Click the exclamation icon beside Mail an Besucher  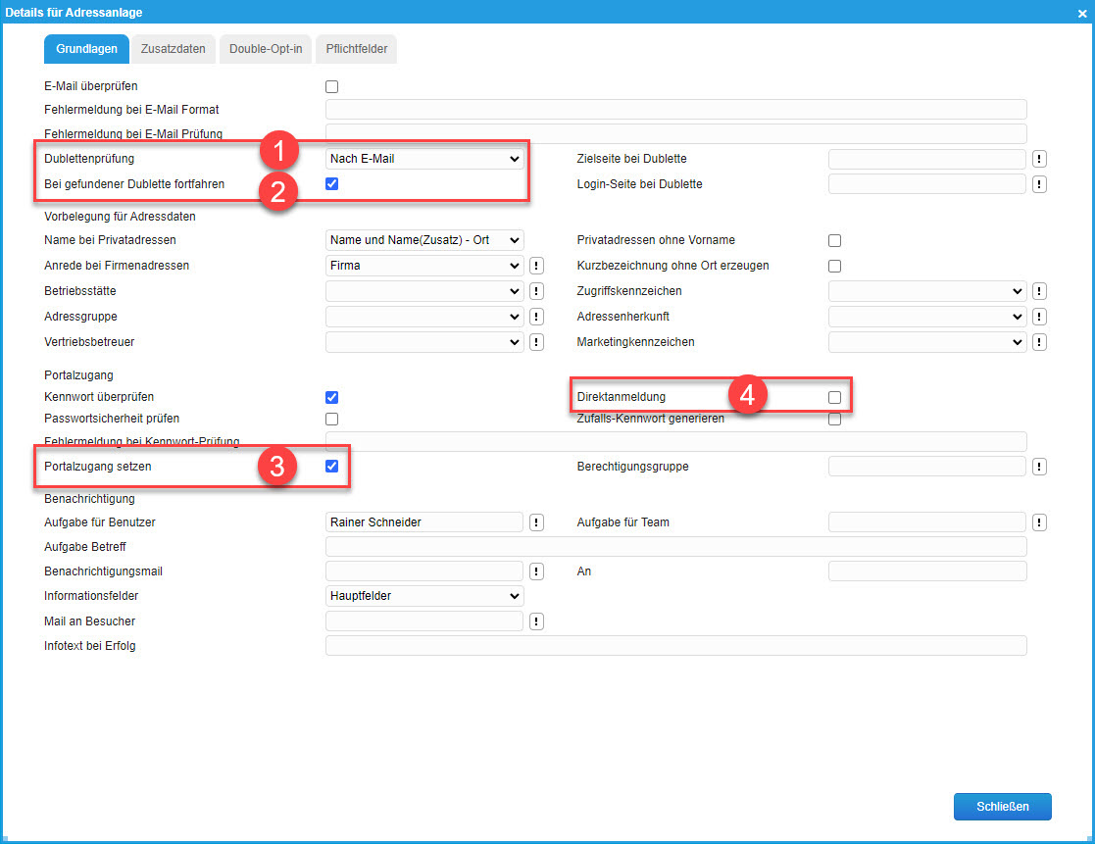[536, 621]
